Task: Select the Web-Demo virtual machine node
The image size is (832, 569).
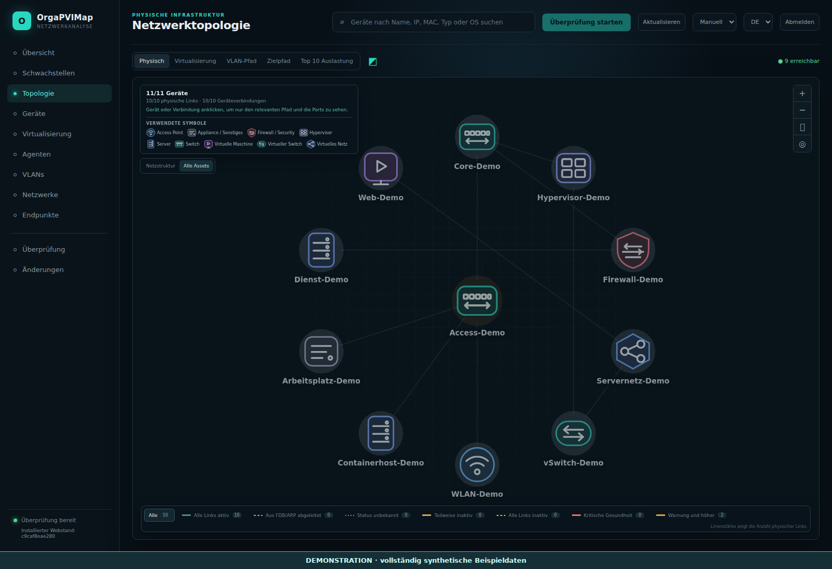Action: click(381, 168)
